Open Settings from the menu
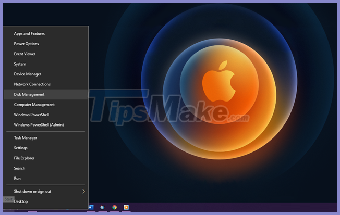340x215 pixels. click(45, 148)
